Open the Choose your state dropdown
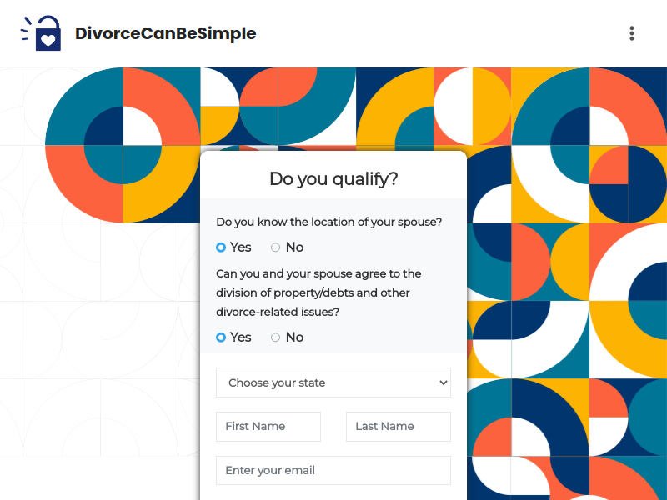 [x=333, y=382]
